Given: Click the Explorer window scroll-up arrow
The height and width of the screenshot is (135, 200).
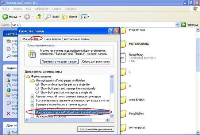Looking at the screenshot, I should (x=198, y=29).
